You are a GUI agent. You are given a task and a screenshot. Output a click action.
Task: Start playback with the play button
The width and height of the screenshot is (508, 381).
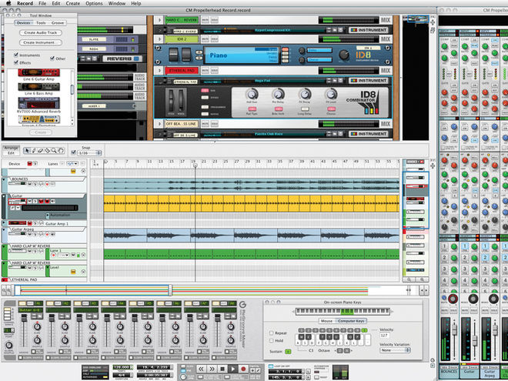coord(232,369)
